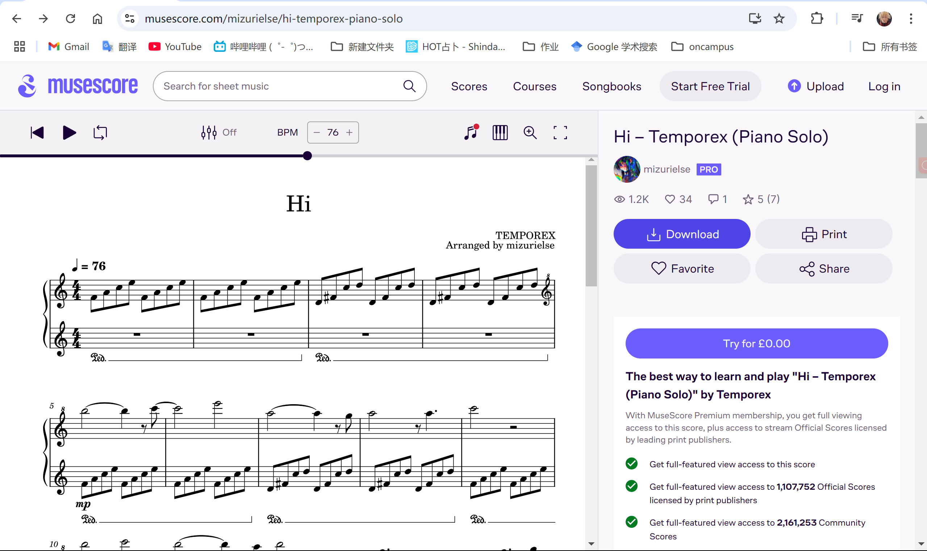
Task: Open the Songbooks menu
Action: click(x=611, y=86)
